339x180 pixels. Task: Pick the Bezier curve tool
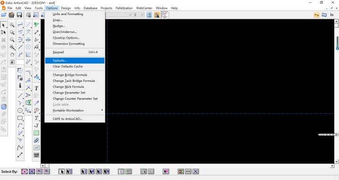click(20, 148)
